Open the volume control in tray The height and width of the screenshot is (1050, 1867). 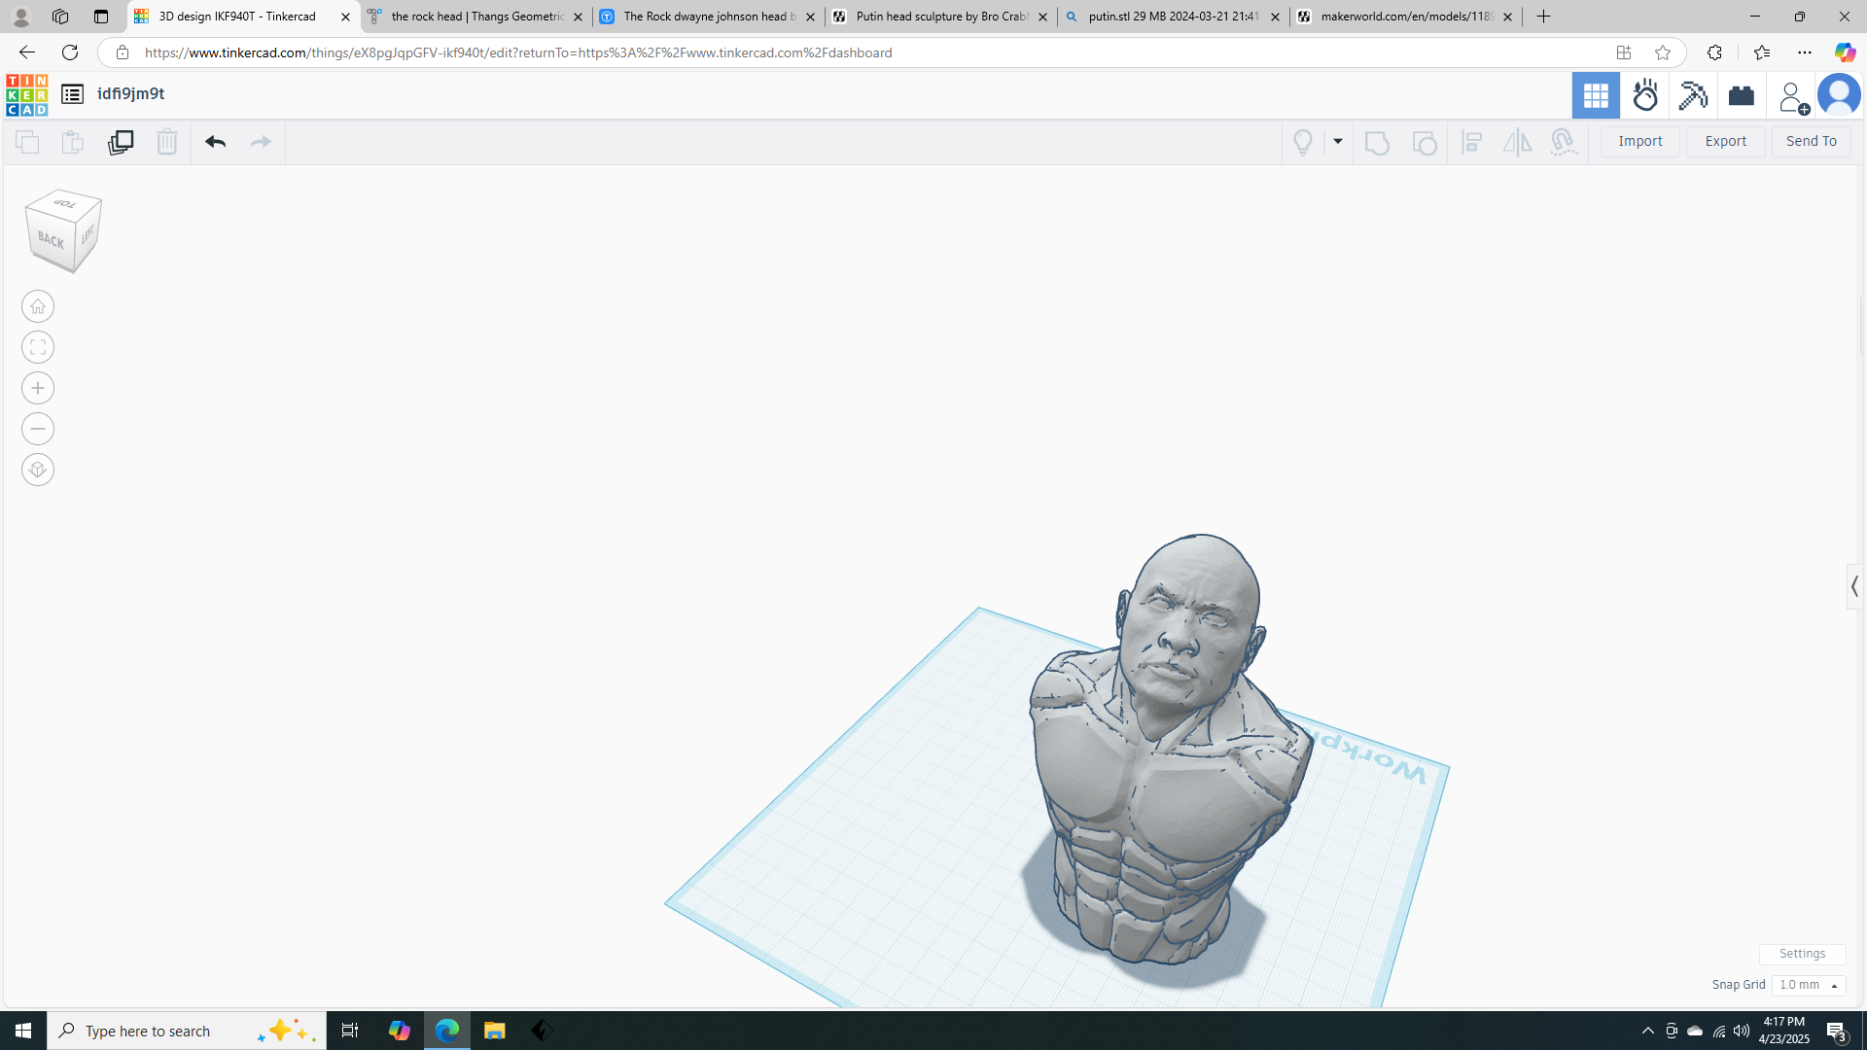[1742, 1031]
